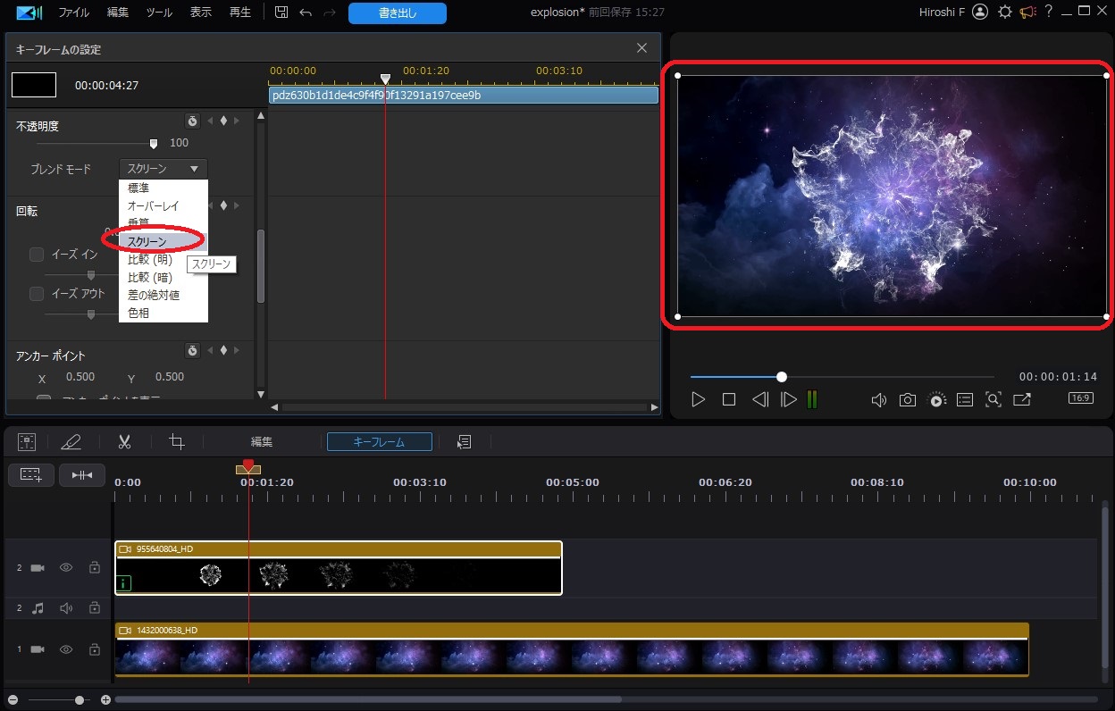Lock video track 2
1115x711 pixels.
click(94, 567)
